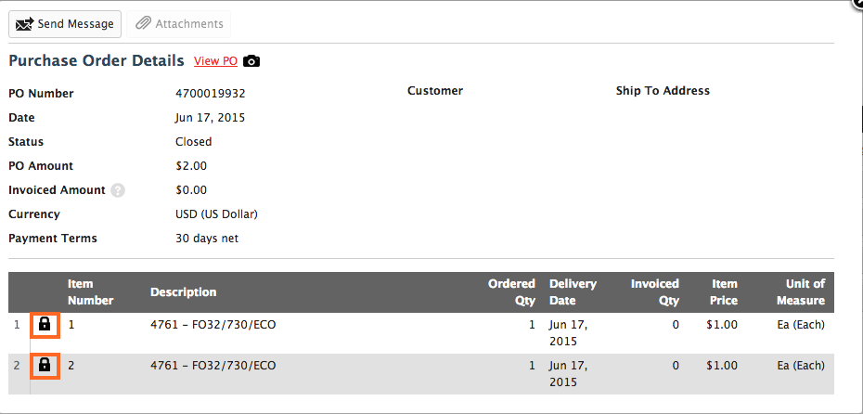Viewport: 863px width, 414px height.
Task: Sort by Item Number column header
Action: 90,292
